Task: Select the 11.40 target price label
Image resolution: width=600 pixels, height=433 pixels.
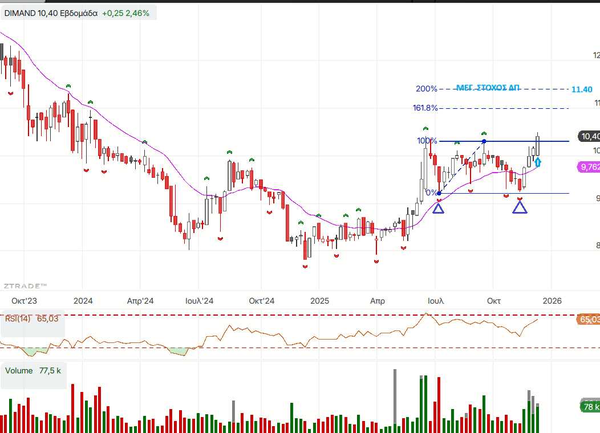Action: [581, 89]
